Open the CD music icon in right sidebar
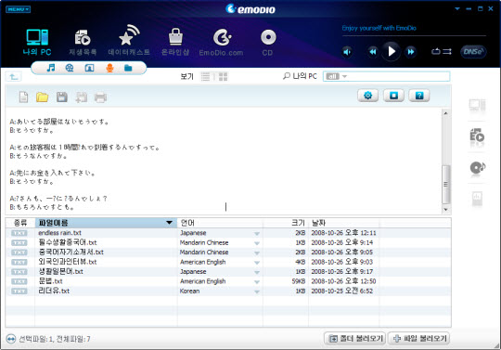The height and width of the screenshot is (350, 501). point(478,167)
